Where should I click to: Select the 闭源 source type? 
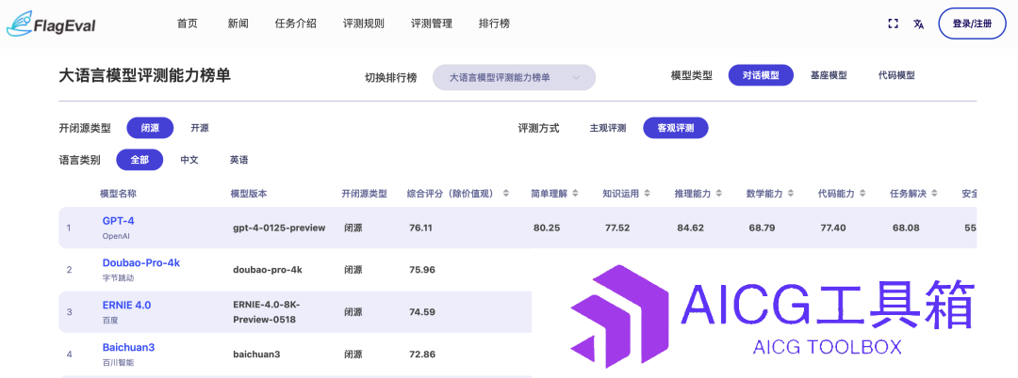(150, 128)
